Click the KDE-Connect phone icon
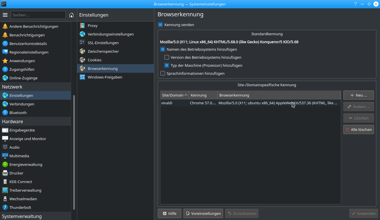Image resolution: width=380 pixels, height=220 pixels. (5, 182)
